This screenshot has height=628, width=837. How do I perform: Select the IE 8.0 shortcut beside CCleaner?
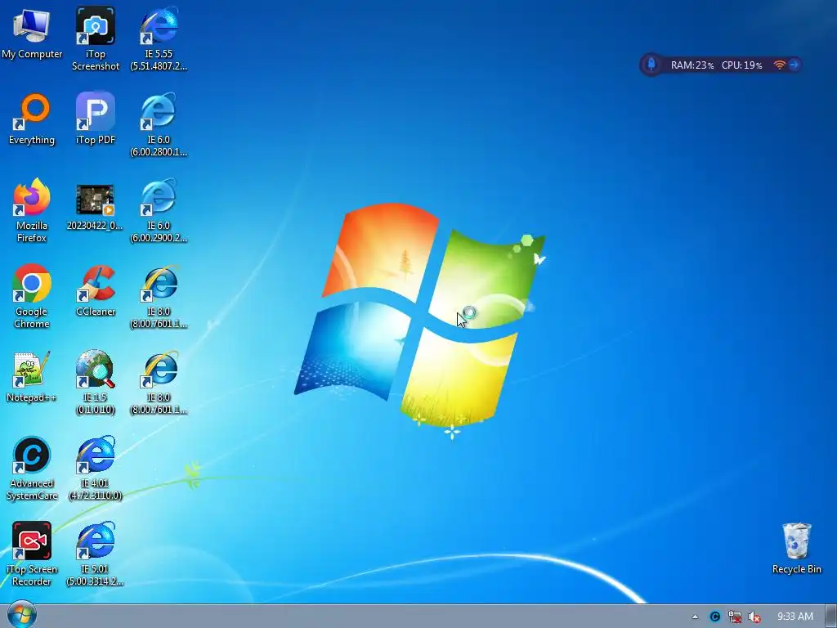(x=159, y=297)
